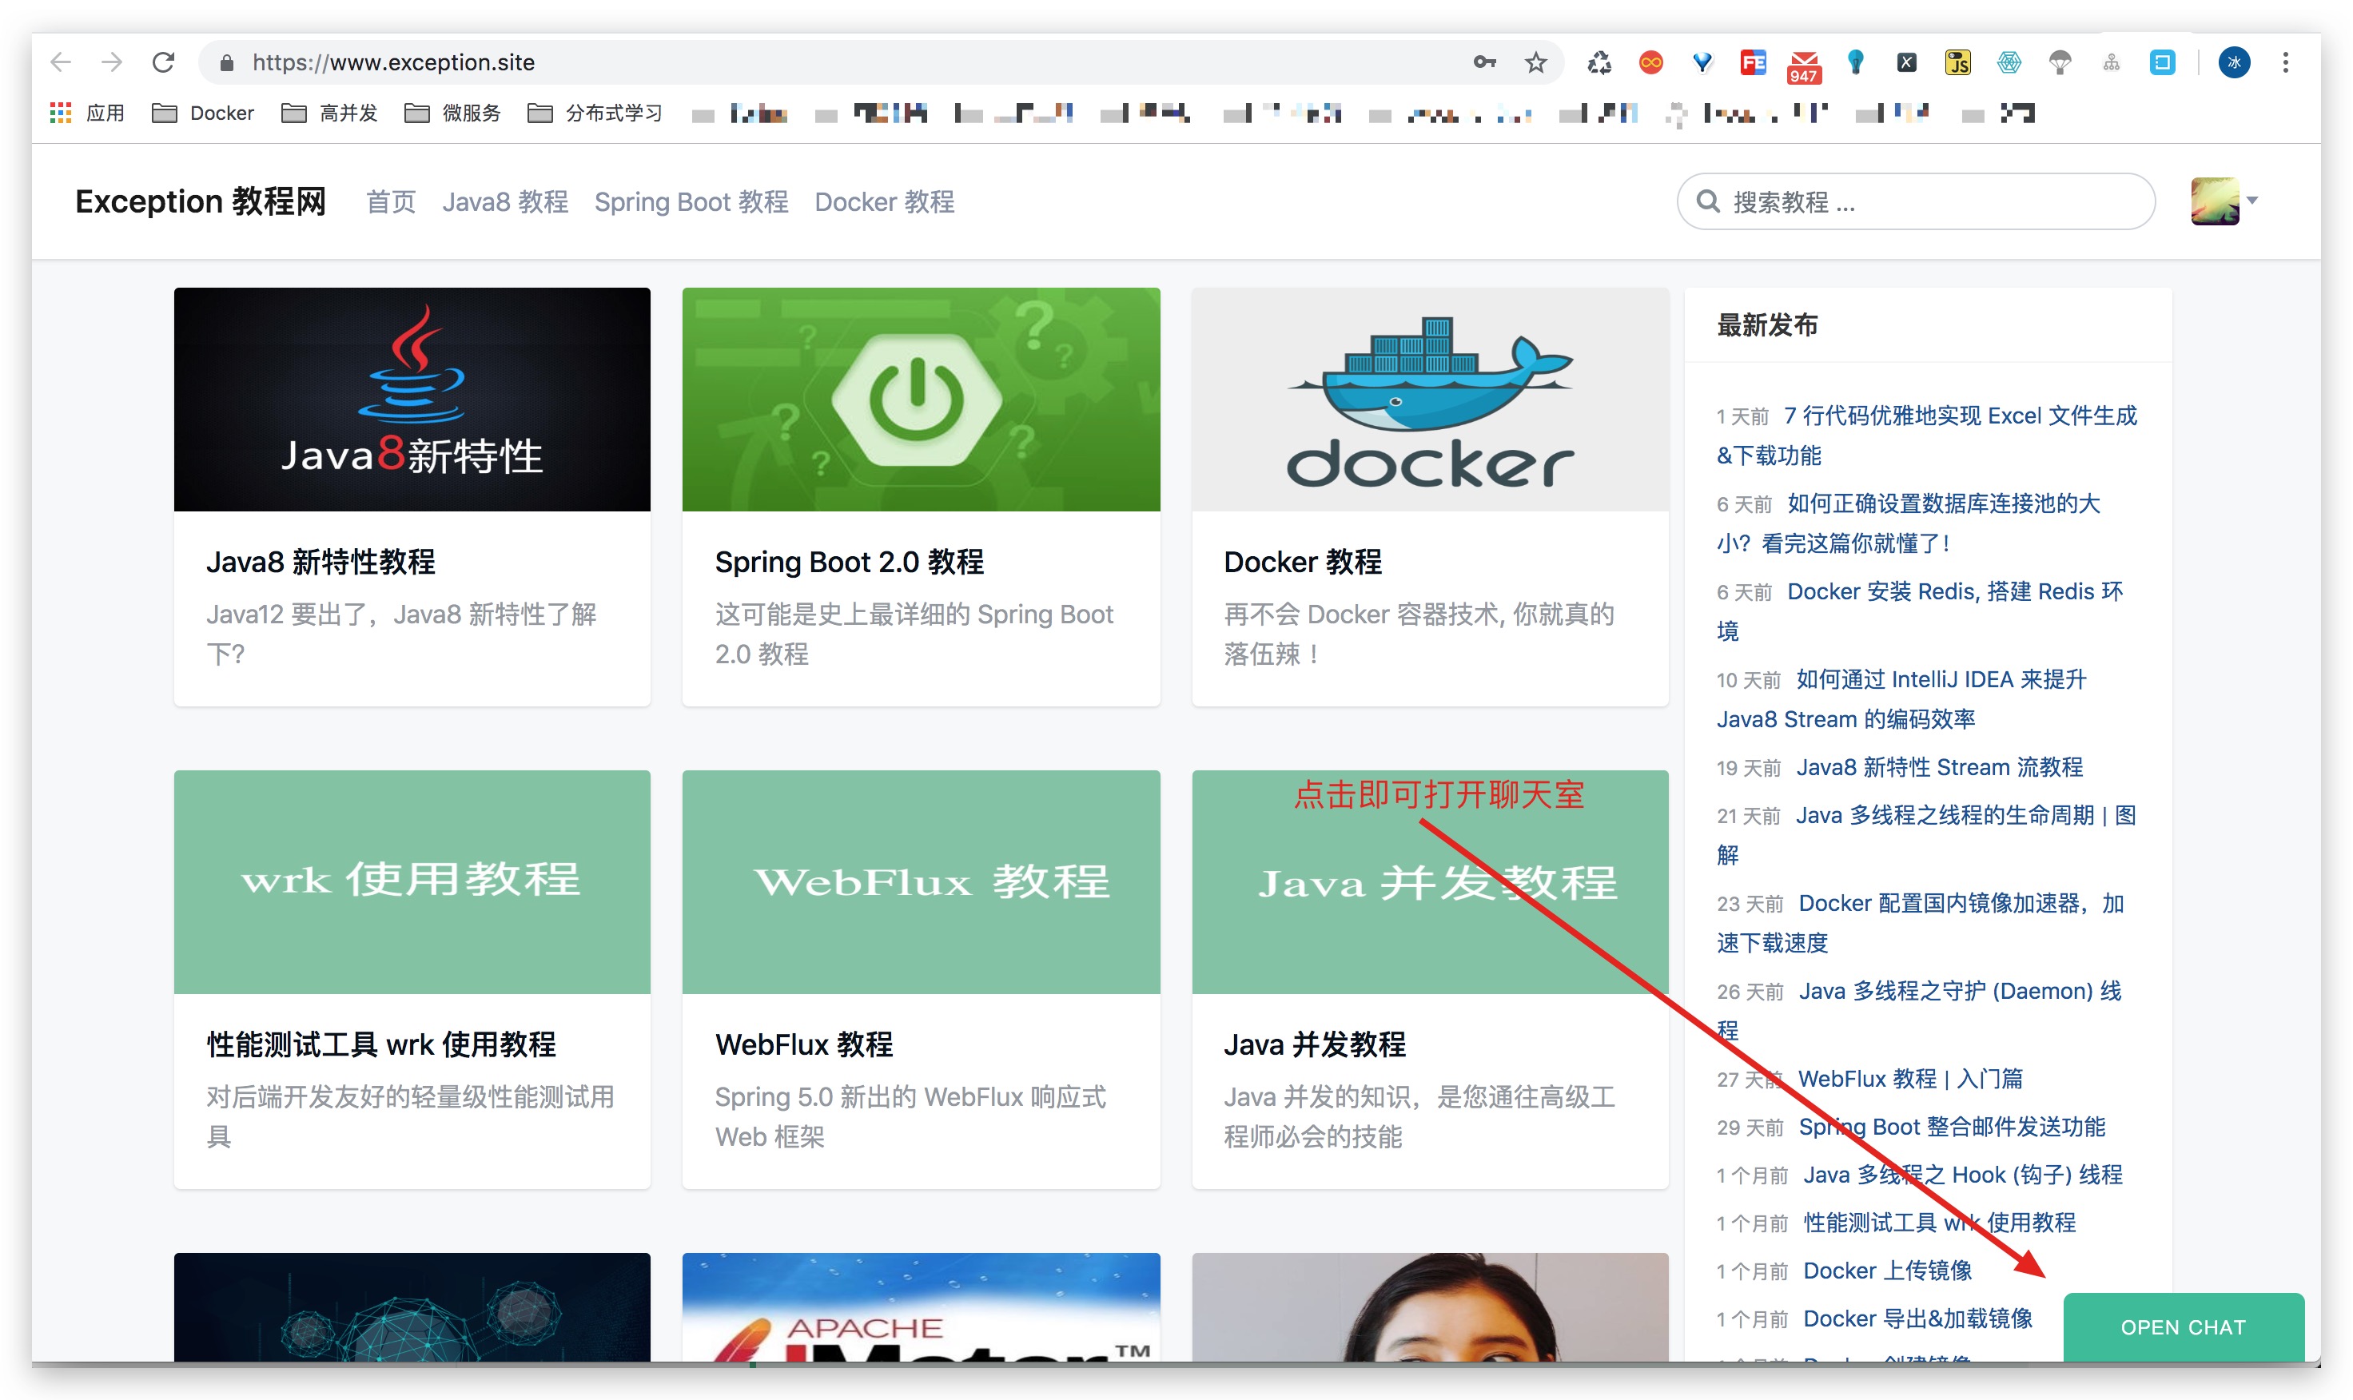Open Docker 安装 Redis article link
This screenshot has height=1400, width=2353.
pos(1954,591)
